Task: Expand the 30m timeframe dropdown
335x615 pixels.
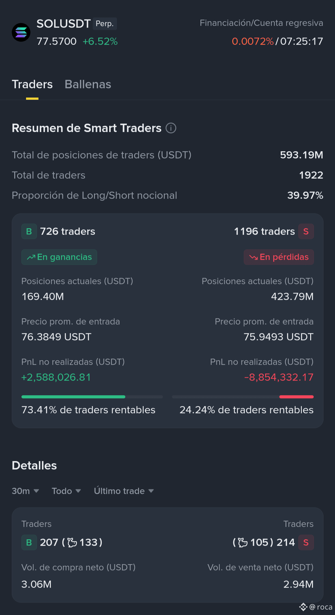Action: 25,491
